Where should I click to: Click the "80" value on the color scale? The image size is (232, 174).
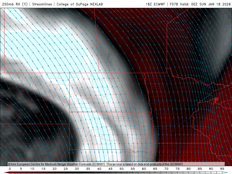189,169
